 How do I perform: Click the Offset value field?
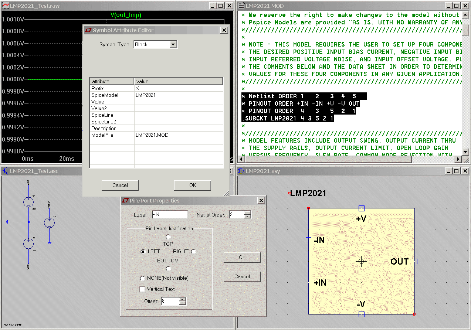(170, 301)
